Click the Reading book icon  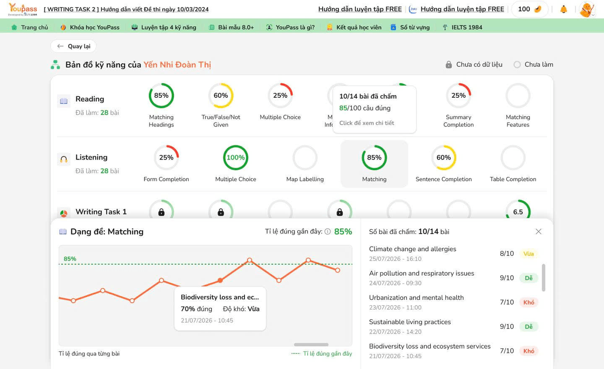(64, 101)
